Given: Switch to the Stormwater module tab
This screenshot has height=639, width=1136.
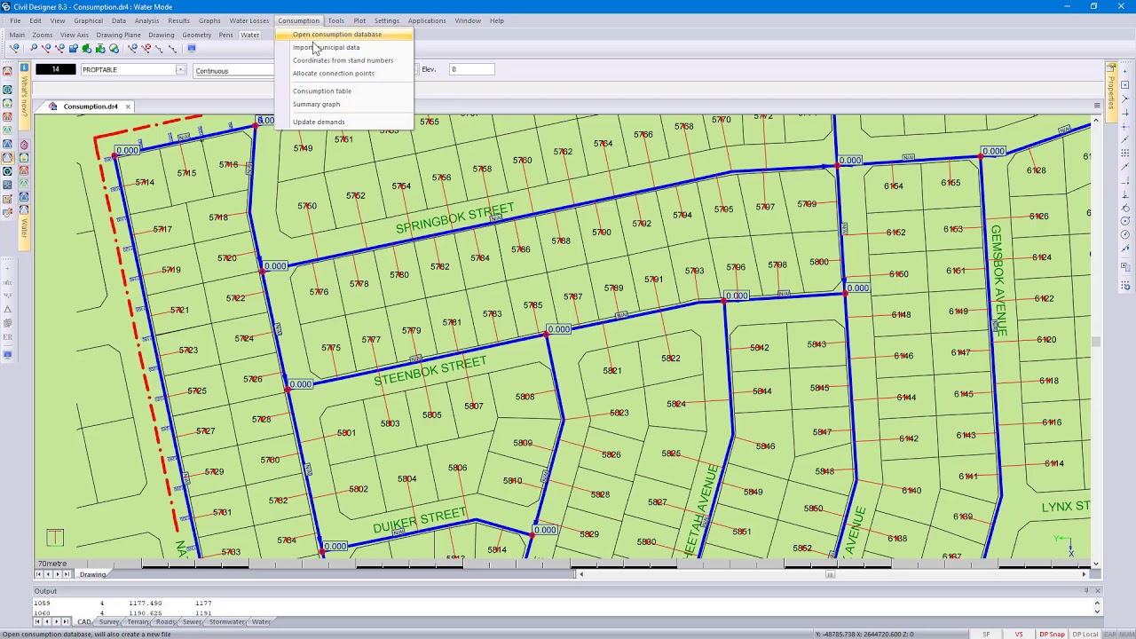Looking at the screenshot, I should click(x=227, y=622).
